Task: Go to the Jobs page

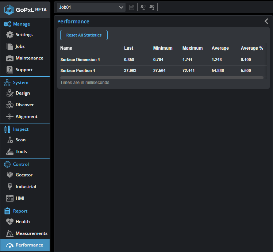Action: tap(20, 46)
